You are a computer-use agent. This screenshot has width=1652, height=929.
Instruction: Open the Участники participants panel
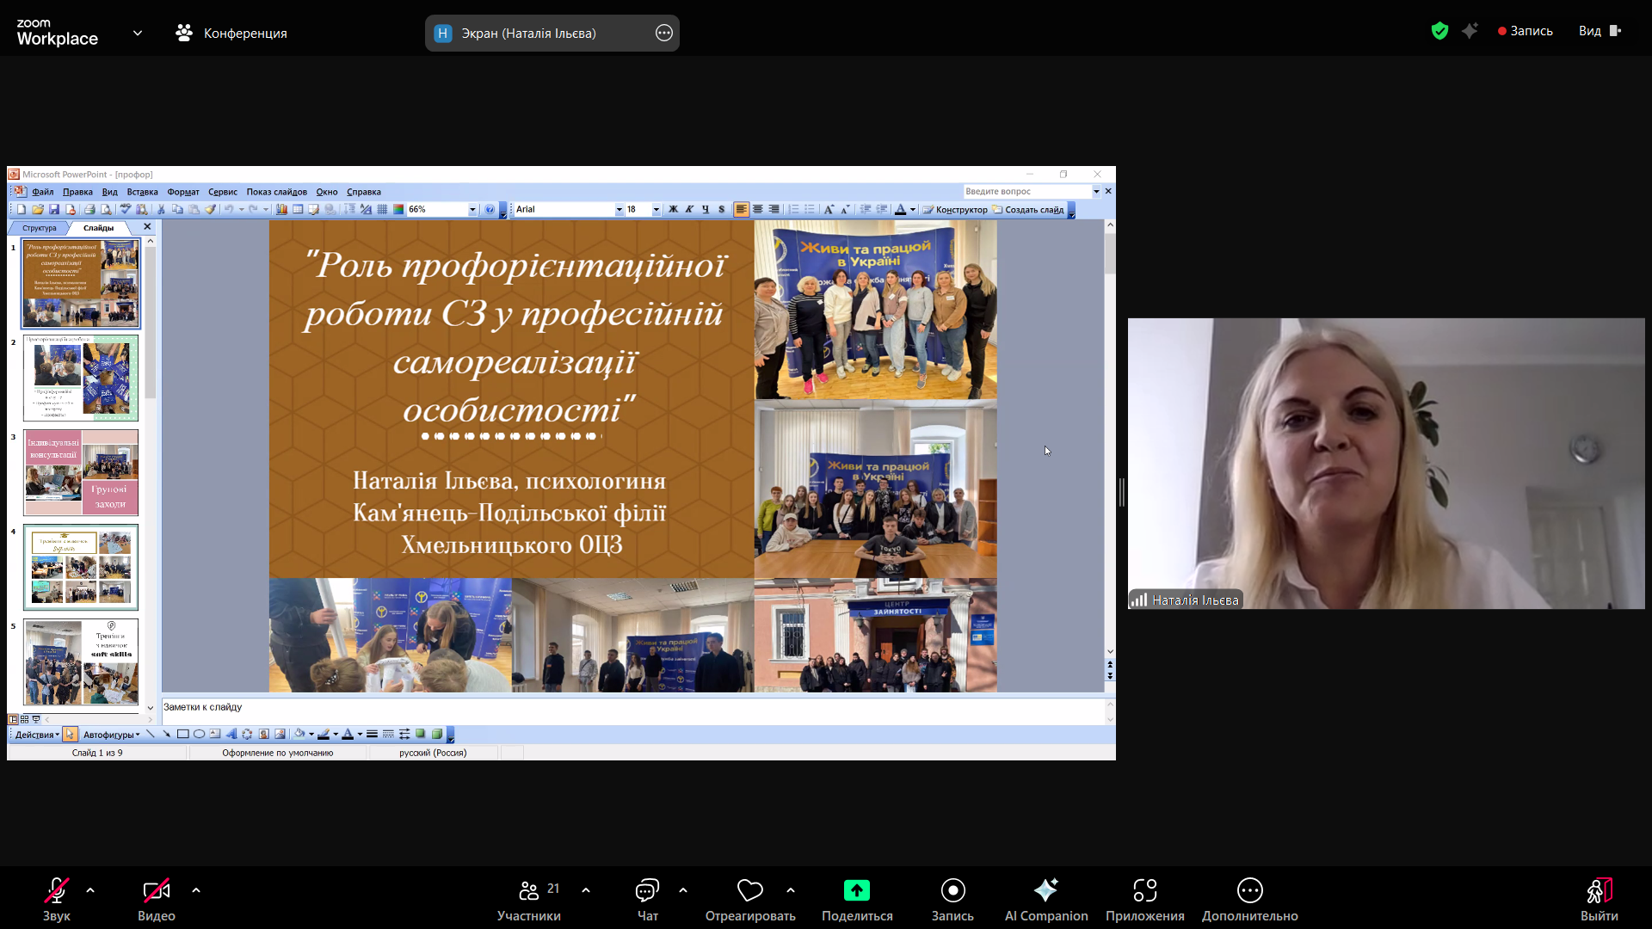[x=528, y=890]
